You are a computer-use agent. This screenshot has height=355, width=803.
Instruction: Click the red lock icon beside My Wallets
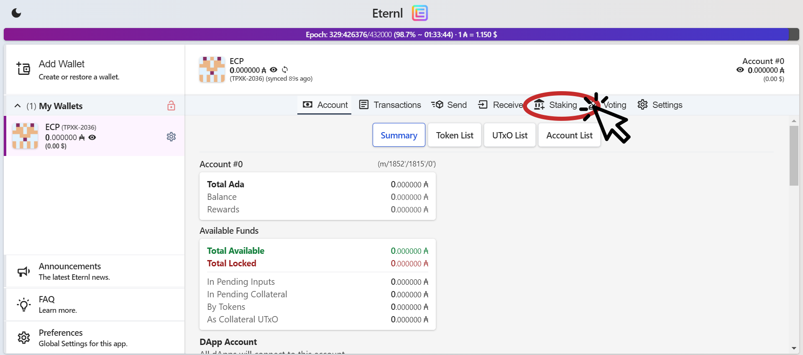tap(171, 105)
